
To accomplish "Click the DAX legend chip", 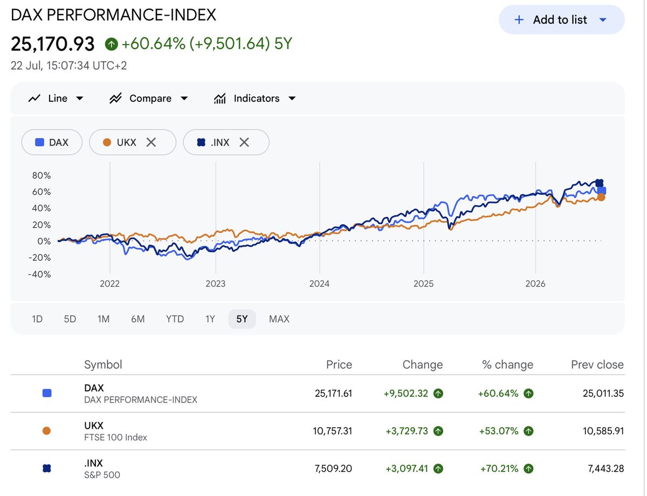I will pyautogui.click(x=52, y=142).
